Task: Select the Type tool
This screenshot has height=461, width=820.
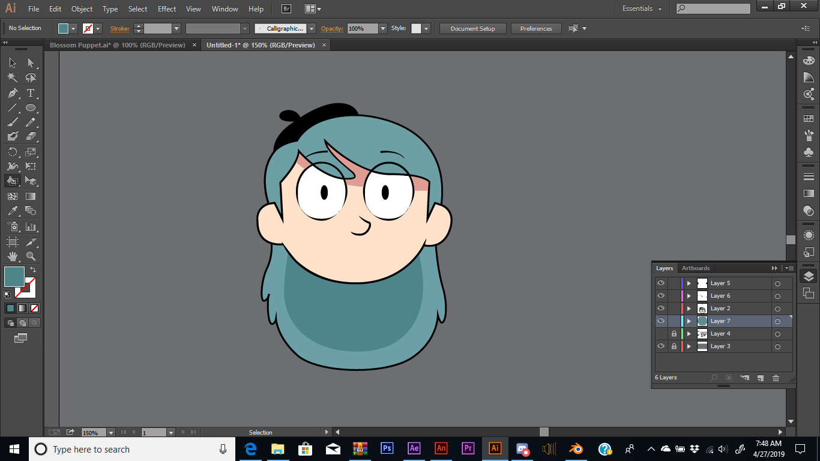Action: 31,93
